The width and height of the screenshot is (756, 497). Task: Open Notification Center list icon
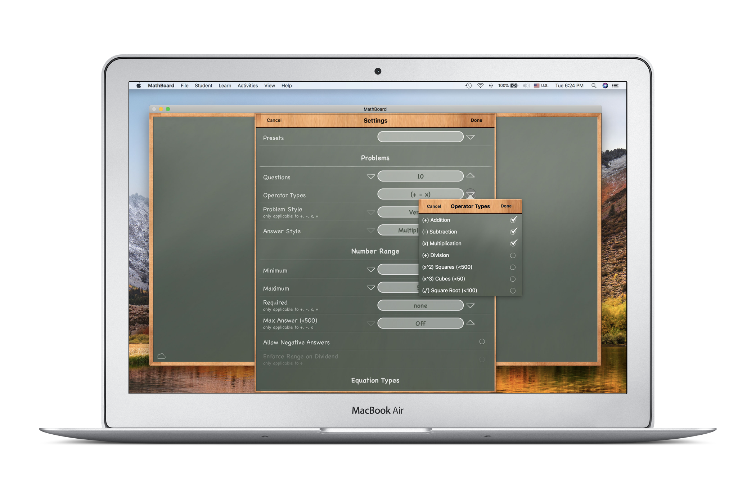tap(616, 85)
